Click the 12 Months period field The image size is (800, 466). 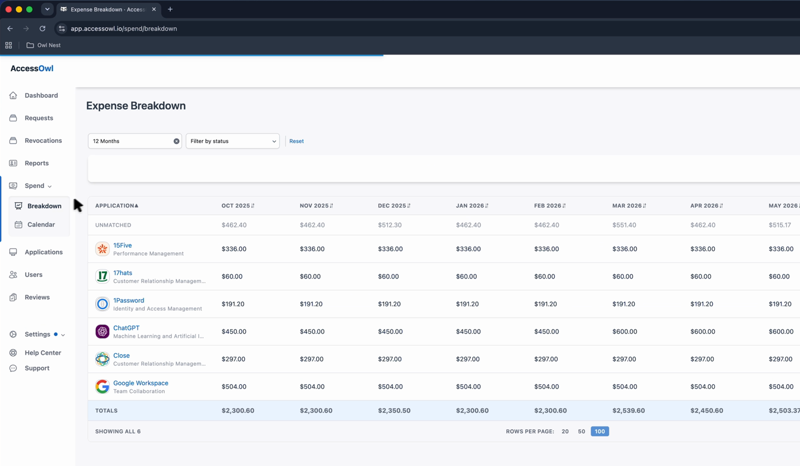click(x=135, y=141)
